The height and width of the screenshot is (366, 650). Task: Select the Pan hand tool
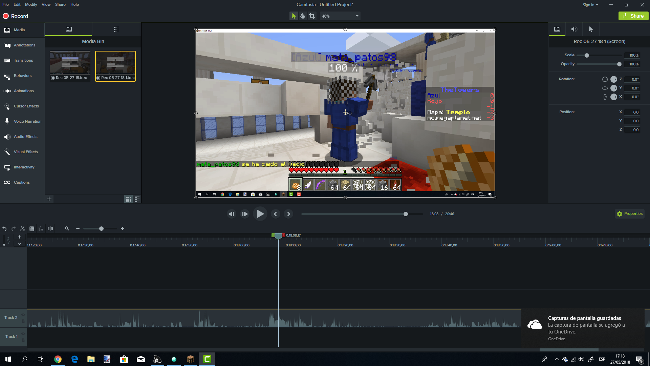click(303, 16)
